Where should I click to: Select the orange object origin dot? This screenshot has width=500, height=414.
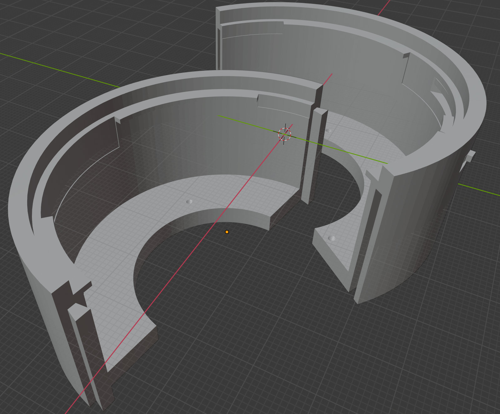click(227, 232)
